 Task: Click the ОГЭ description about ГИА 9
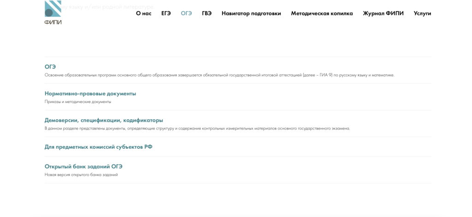pyautogui.click(x=219, y=75)
